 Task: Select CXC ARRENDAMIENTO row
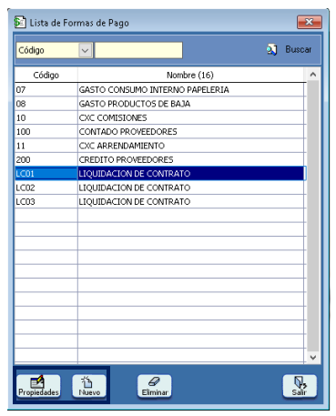point(190,146)
